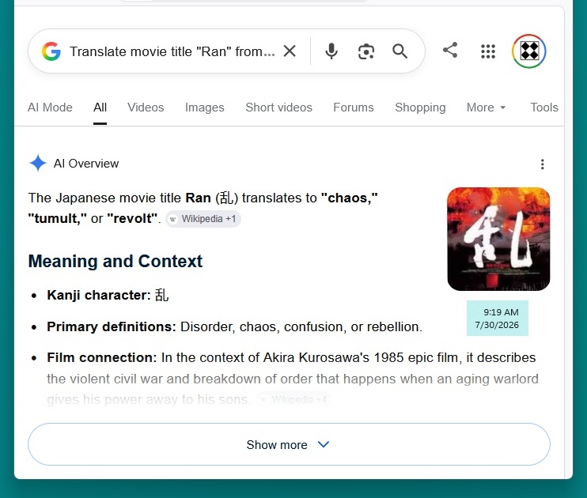Image resolution: width=587 pixels, height=498 pixels.
Task: Switch to the AI Mode tab
Action: click(50, 108)
